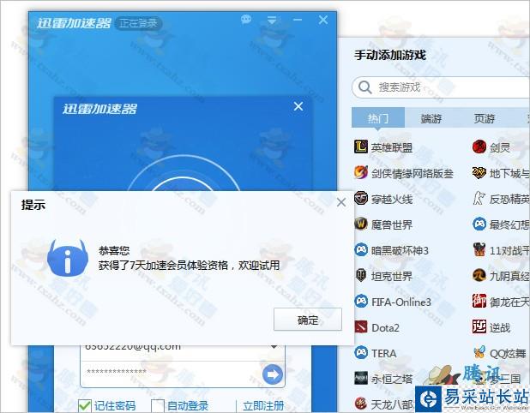Click the 正在登录 status label
Image resolution: width=530 pixels, height=413 pixels.
[138, 23]
